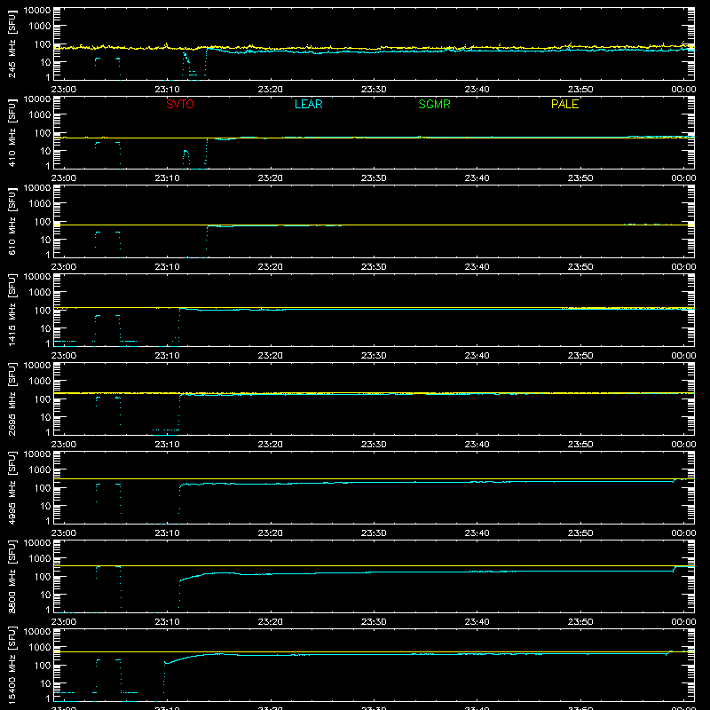This screenshot has height=710, width=710.
Task: Click the 23:50 time label under 410 MHz plot
Action: [580, 178]
